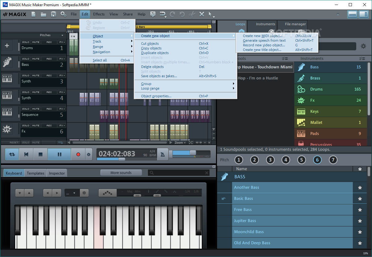Viewport: 372px width, 257px height.
Task: Click the delete X icon in toolbar
Action: click(x=202, y=14)
